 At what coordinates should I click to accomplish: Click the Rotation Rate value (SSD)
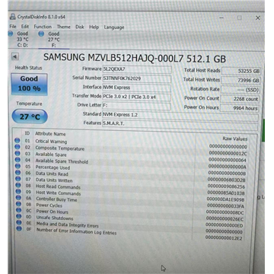point(241,90)
